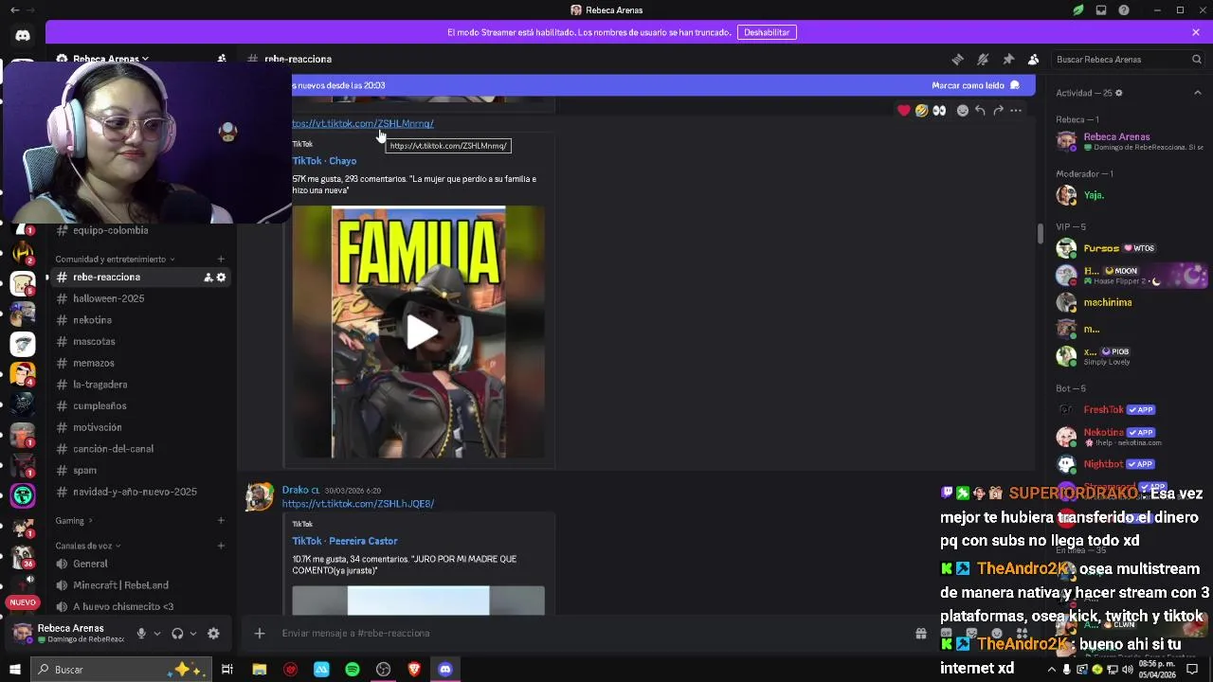
Task: Open the channel threads icon in header
Action: point(957,59)
